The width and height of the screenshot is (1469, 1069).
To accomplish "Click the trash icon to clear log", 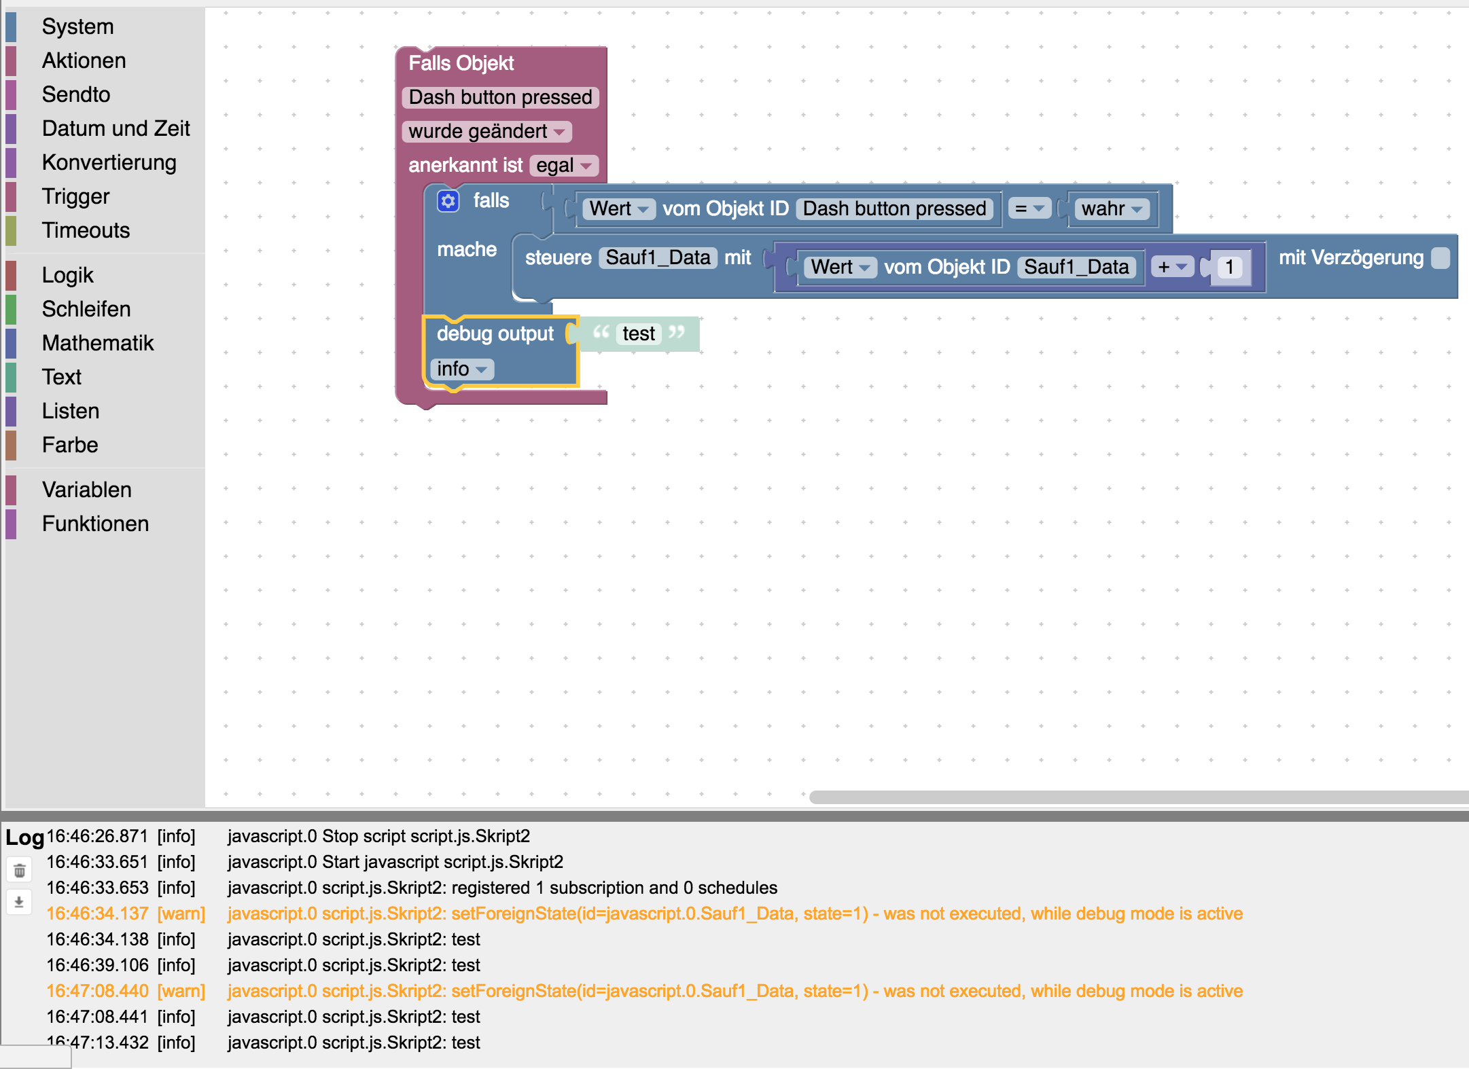I will 20,871.
